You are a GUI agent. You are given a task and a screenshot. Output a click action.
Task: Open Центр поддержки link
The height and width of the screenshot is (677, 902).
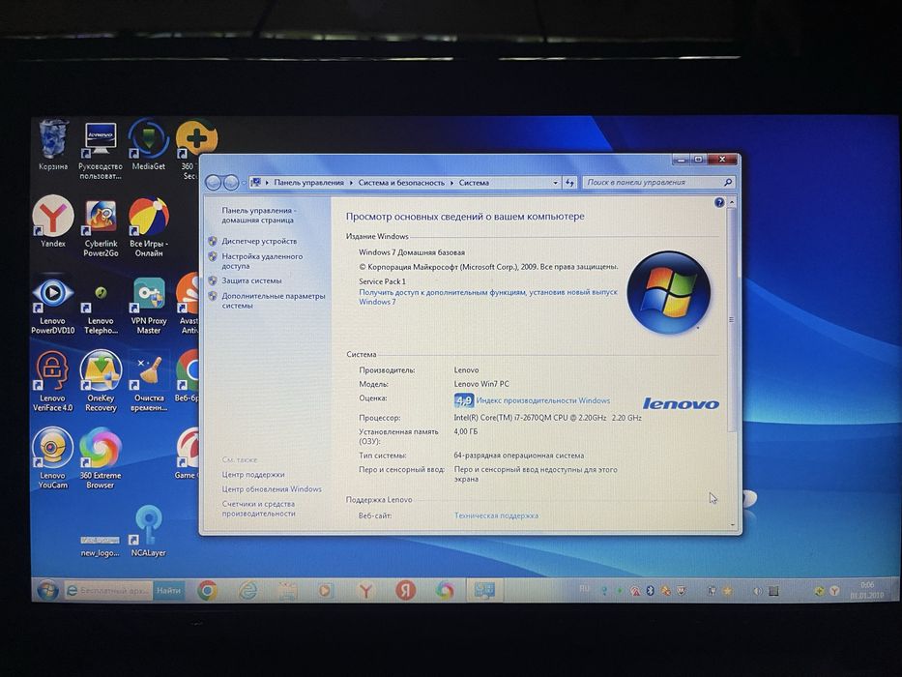click(x=253, y=475)
